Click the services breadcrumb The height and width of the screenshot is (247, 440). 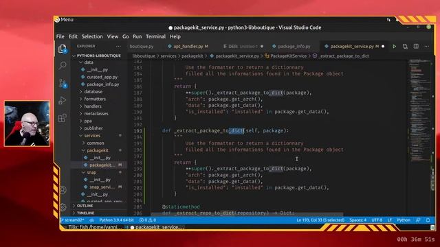(x=168, y=56)
